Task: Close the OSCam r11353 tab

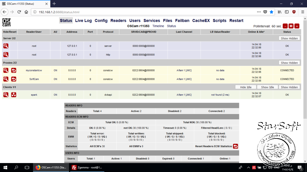Action: tap(46, 4)
